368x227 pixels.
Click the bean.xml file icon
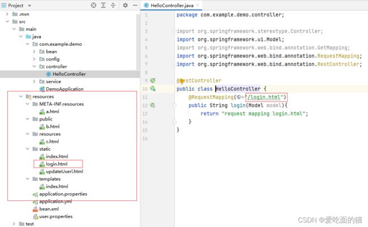35,209
